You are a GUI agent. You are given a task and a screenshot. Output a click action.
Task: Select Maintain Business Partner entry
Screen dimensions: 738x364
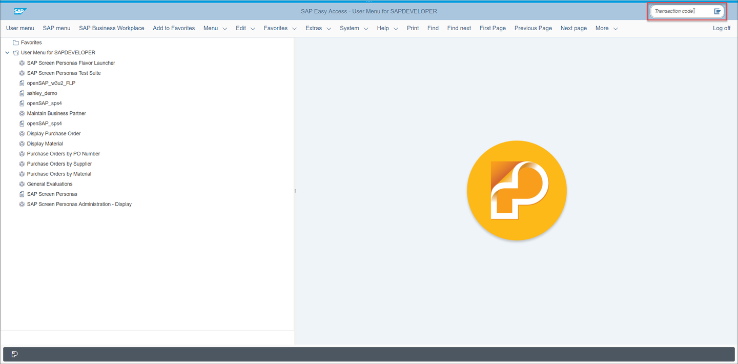point(56,113)
